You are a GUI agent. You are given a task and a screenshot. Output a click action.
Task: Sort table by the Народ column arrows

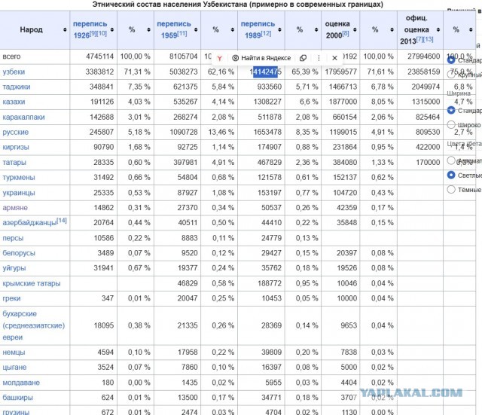coord(65,30)
